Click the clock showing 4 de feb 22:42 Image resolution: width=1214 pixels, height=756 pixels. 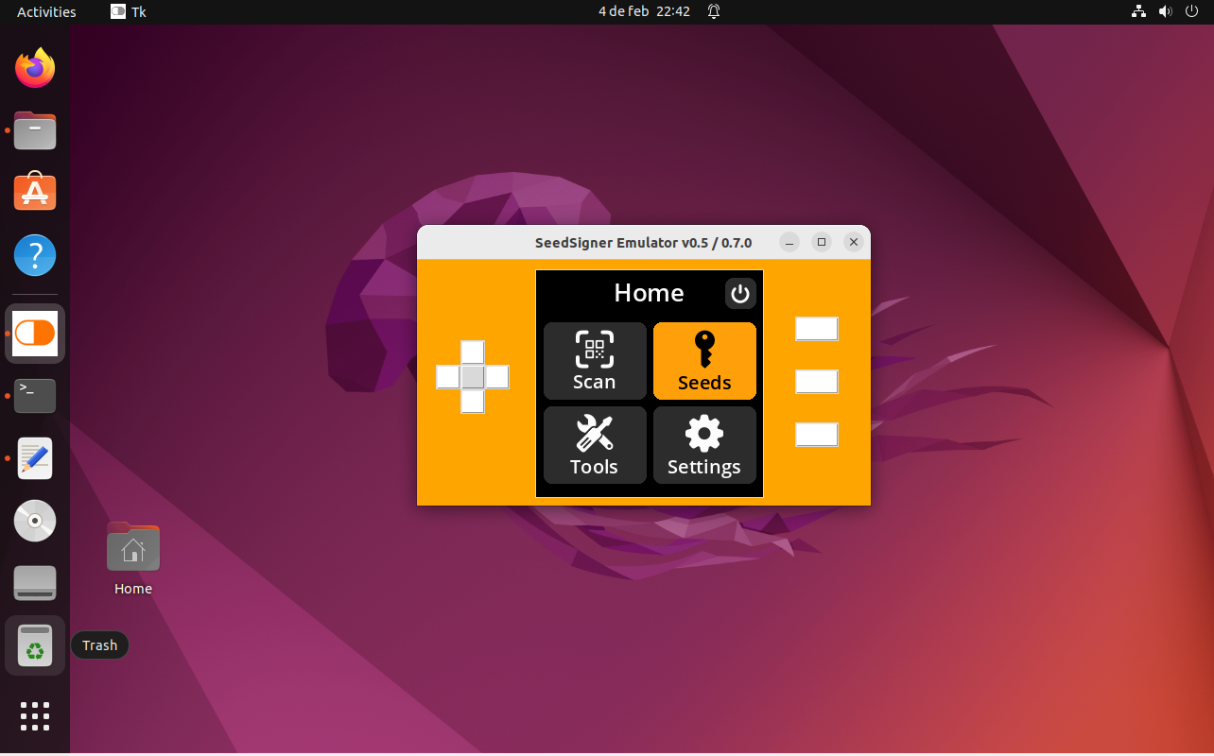[644, 11]
